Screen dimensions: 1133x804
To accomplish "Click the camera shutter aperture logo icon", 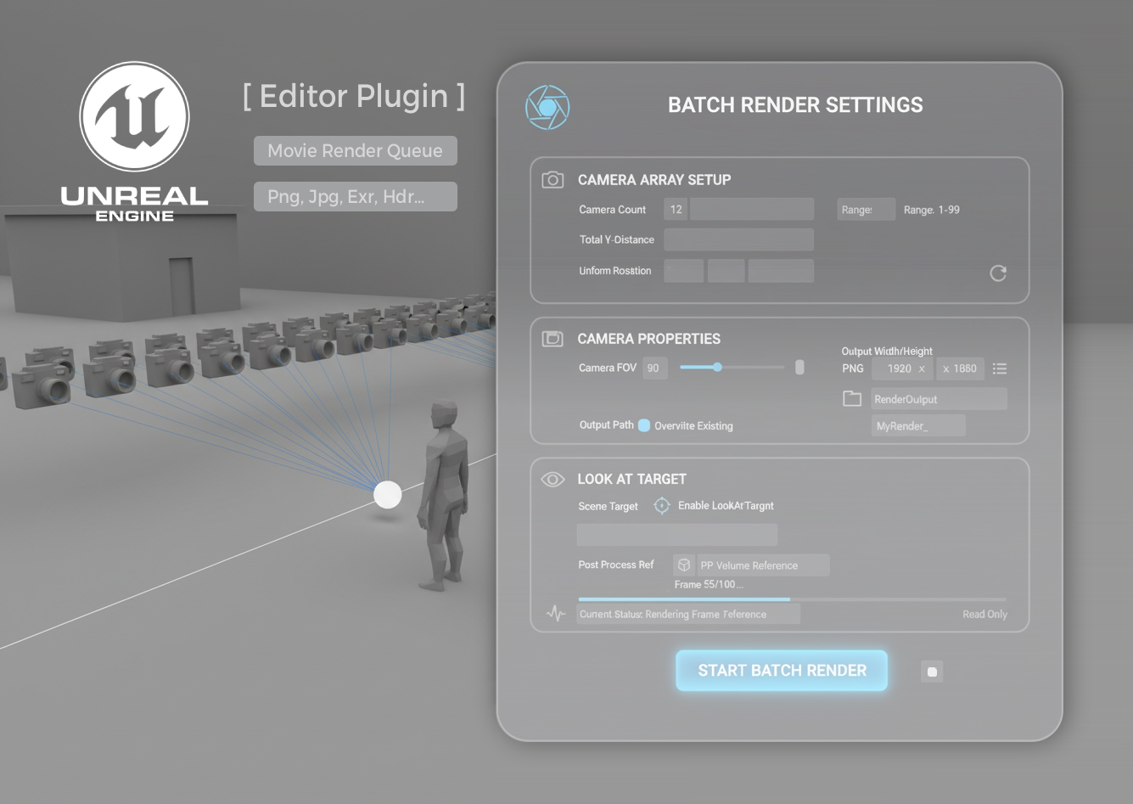I will [547, 107].
